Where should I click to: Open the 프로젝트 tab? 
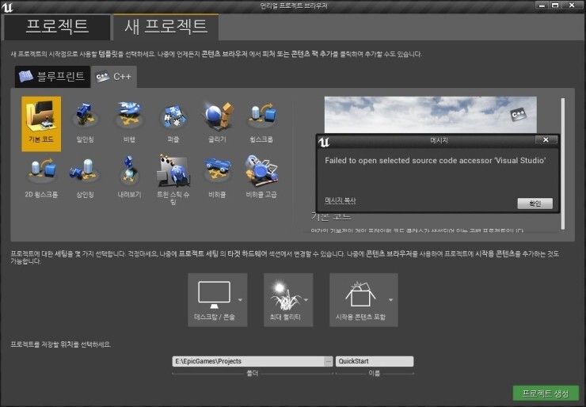(x=57, y=27)
